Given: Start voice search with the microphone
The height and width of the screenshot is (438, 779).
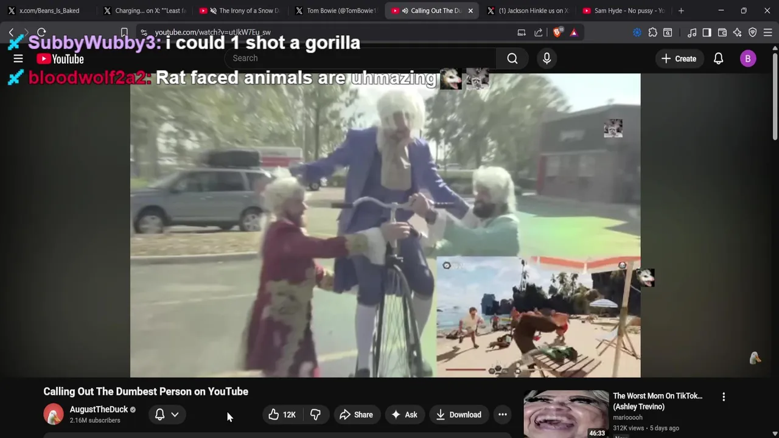Looking at the screenshot, I should (x=547, y=58).
